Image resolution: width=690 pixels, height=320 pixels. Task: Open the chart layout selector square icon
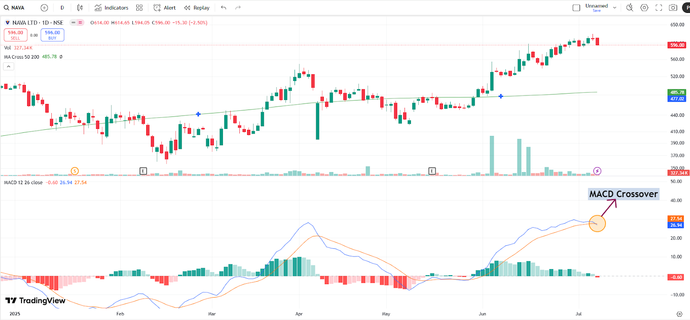pyautogui.click(x=576, y=8)
